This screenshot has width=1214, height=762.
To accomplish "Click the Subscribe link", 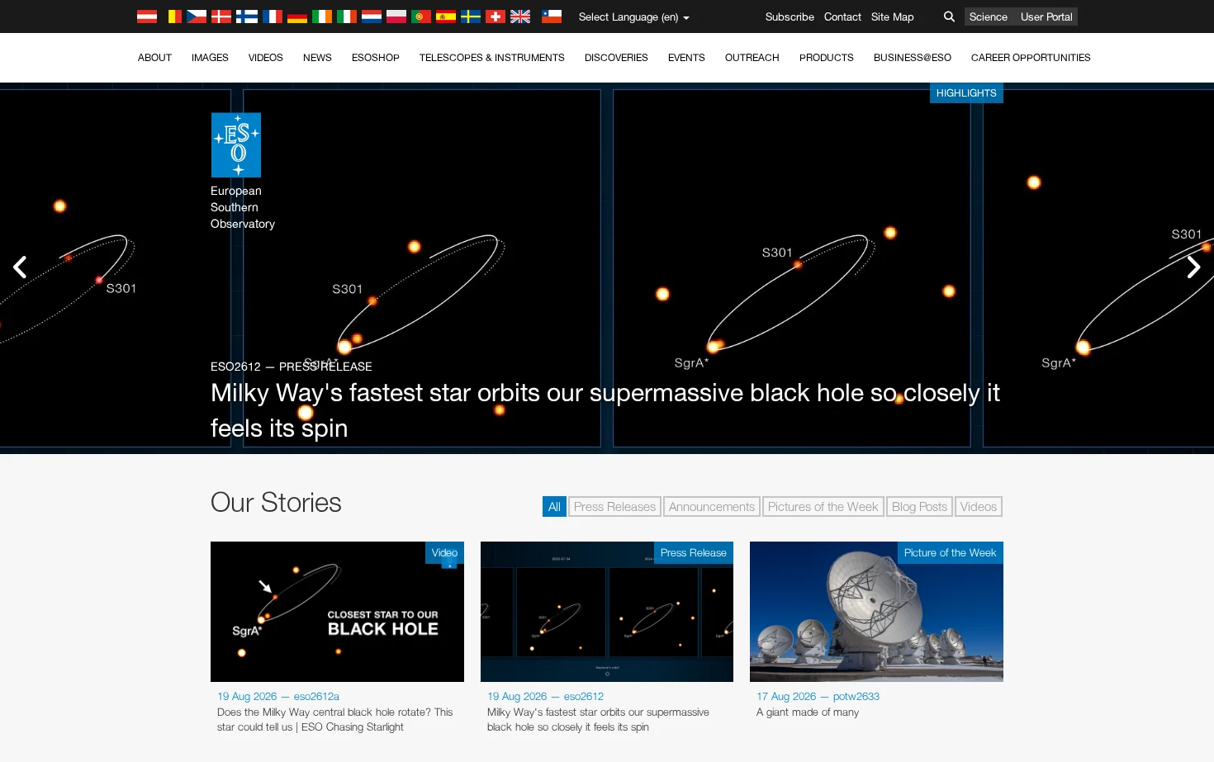I will 790,17.
